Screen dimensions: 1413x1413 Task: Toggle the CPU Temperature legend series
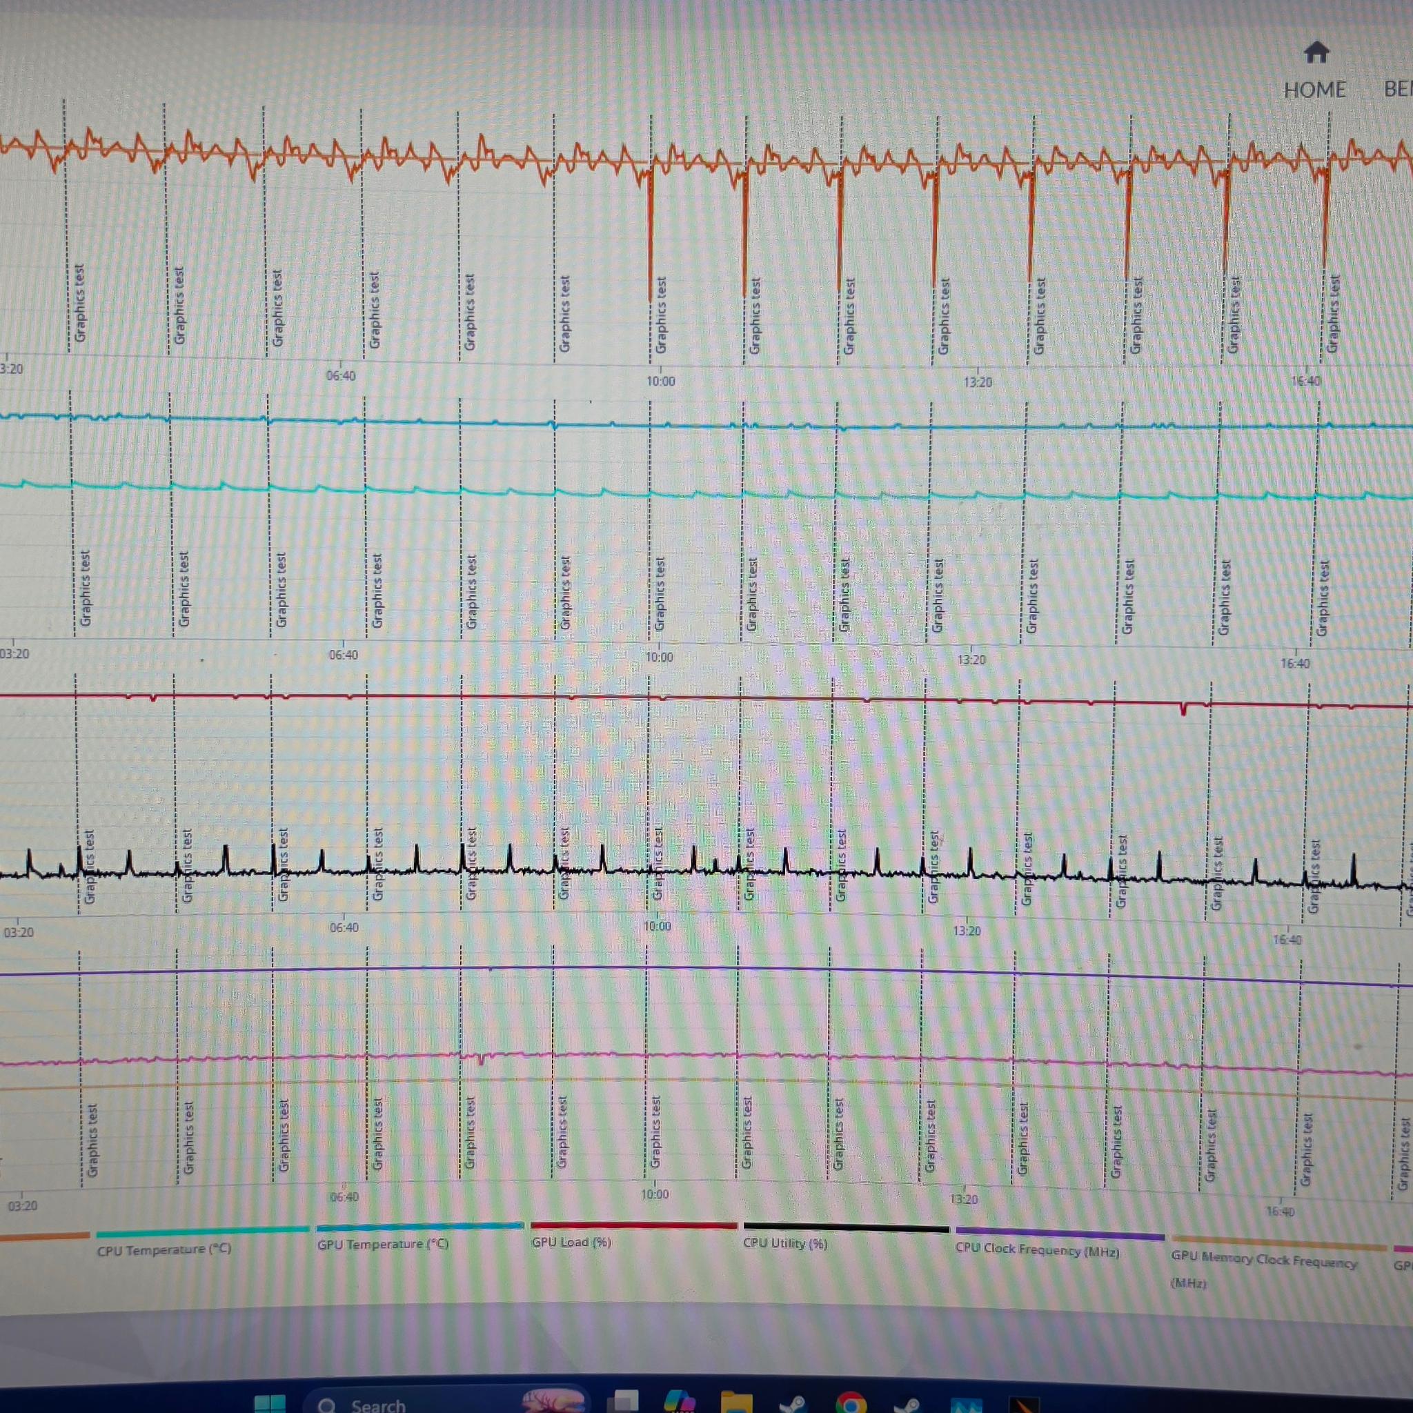click(164, 1249)
